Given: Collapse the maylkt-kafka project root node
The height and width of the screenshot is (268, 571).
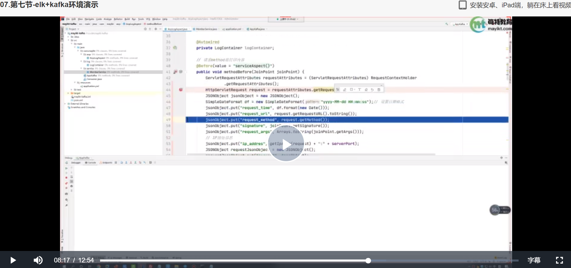Looking at the screenshot, I should coord(66,33).
